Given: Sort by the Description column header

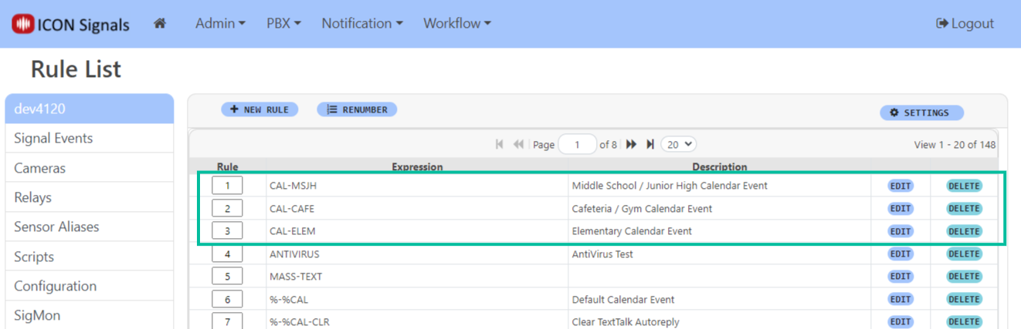Looking at the screenshot, I should pyautogui.click(x=719, y=166).
